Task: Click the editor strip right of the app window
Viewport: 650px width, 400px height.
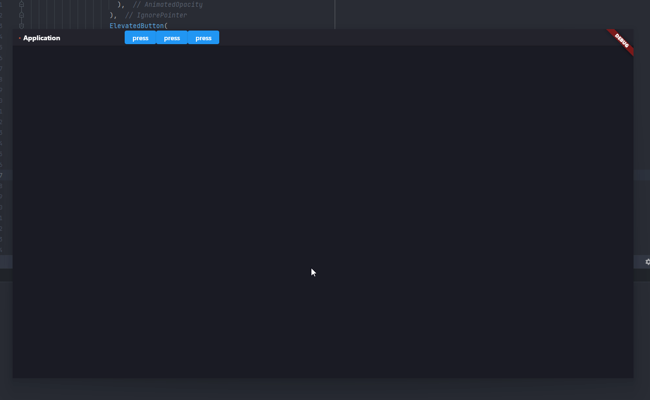Action: tap(642, 145)
